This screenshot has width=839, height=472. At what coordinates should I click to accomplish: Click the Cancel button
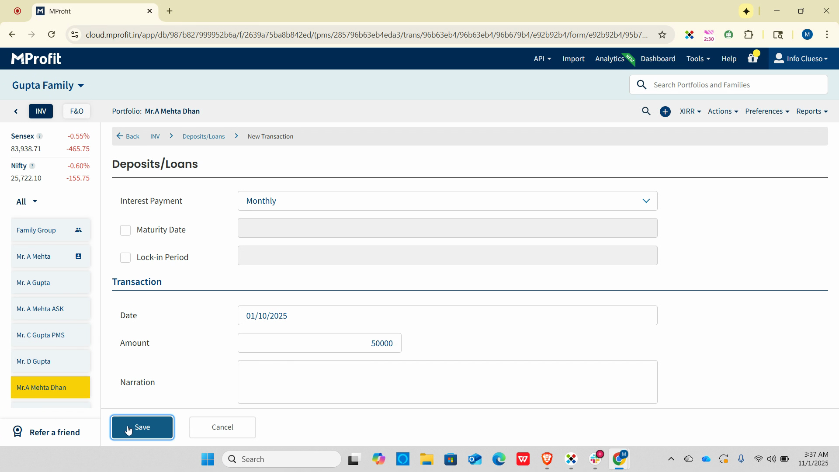(222, 427)
